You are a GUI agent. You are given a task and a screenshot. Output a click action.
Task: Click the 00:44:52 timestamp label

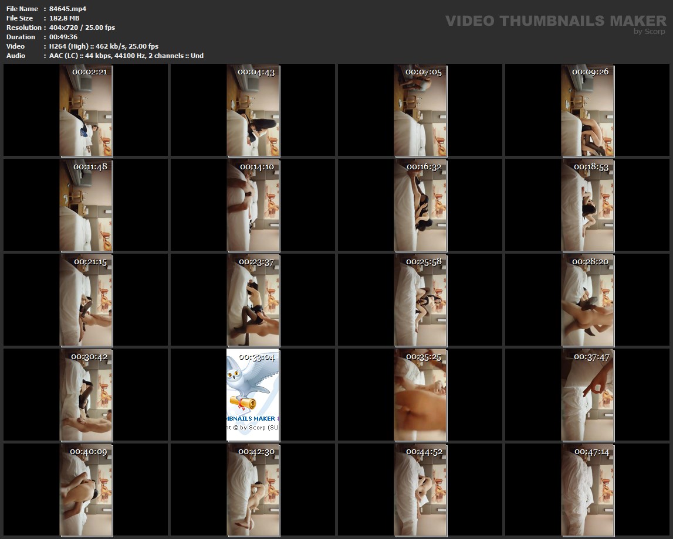click(424, 452)
